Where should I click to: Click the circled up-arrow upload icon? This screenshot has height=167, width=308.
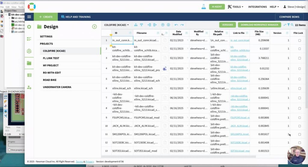[163, 25]
